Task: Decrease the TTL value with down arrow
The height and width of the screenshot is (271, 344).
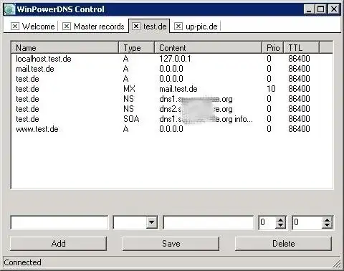Action: [x=327, y=225]
